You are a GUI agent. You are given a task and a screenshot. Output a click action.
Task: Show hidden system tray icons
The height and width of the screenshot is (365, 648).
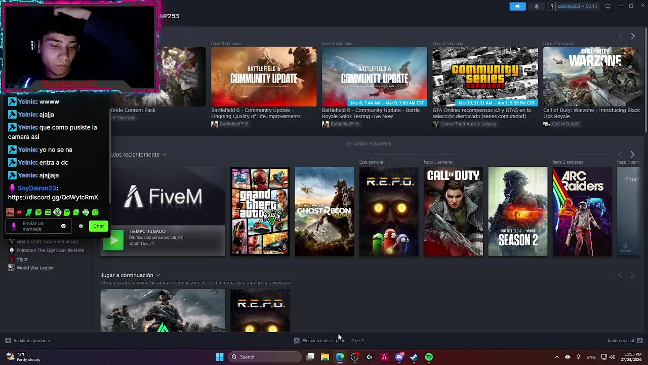pos(556,357)
